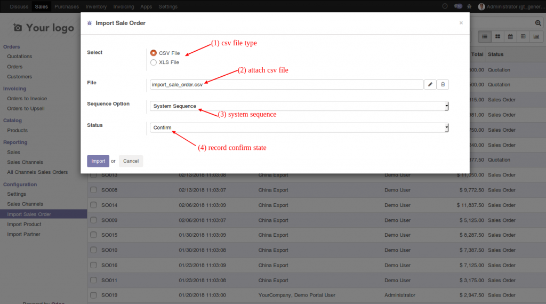
Task: Click the pencil edit icon for the file
Action: pyautogui.click(x=430, y=84)
